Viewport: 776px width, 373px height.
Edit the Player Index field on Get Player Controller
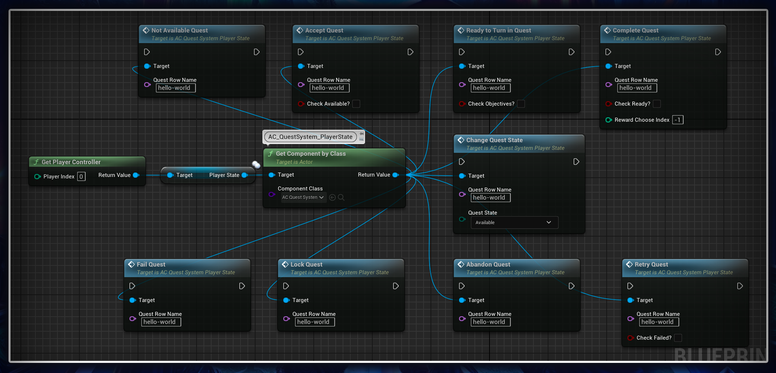[81, 176]
